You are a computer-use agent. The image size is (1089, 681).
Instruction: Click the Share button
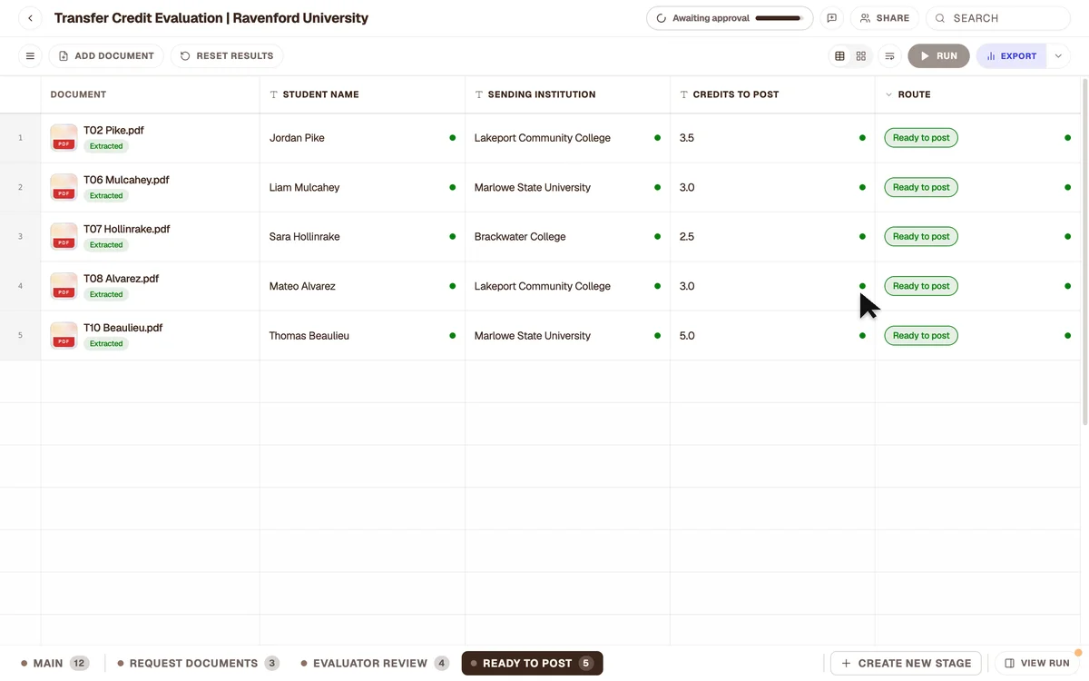pos(885,18)
